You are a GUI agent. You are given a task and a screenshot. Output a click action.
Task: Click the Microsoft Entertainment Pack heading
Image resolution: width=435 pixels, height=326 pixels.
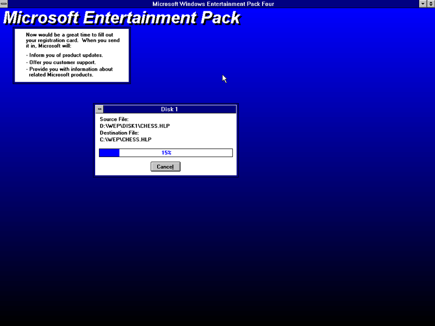click(122, 18)
